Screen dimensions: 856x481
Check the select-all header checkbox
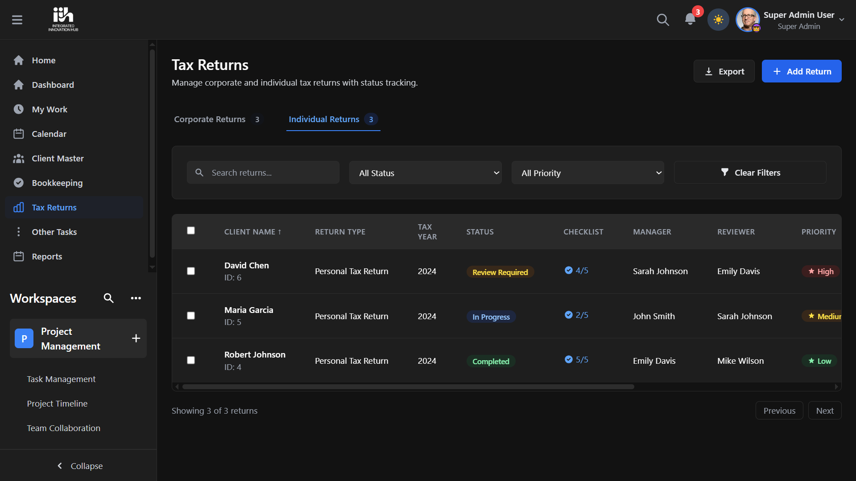191,230
